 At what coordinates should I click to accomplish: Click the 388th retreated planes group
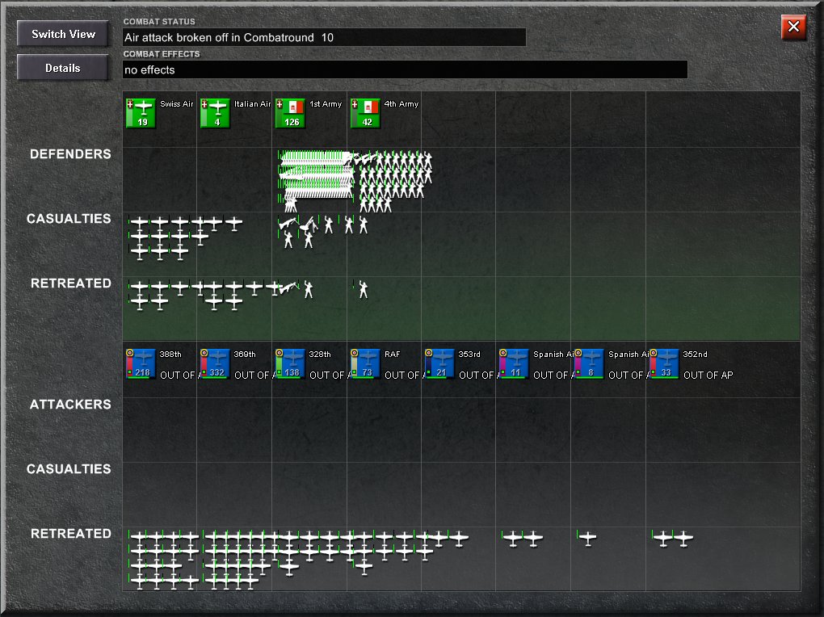[x=163, y=560]
